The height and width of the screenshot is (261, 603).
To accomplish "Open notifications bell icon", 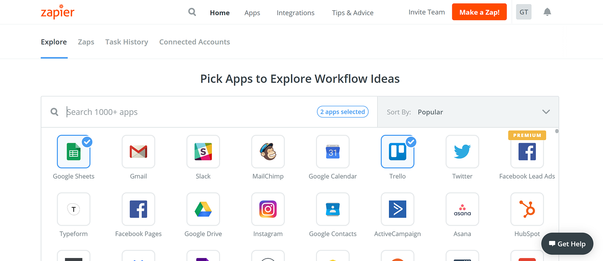I will tap(547, 12).
